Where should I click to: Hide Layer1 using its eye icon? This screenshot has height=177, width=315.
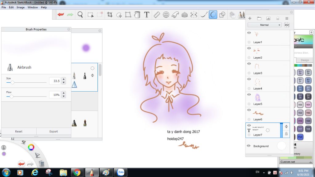tap(249, 33)
